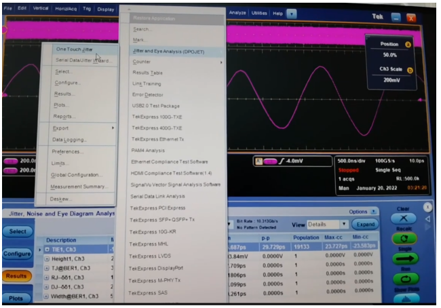Choose One Touch Jitter
Screen dimensions: 441x308
coord(74,50)
